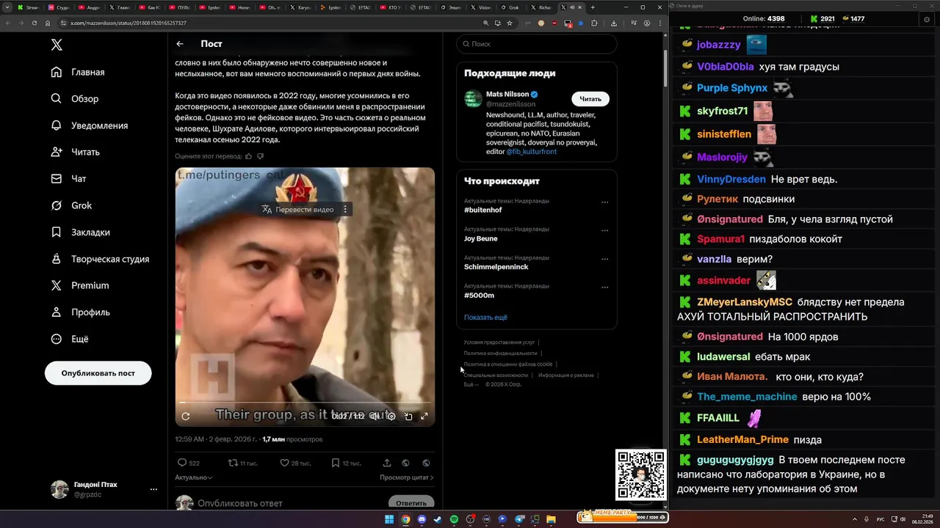Open Закладки bookmarks
The image size is (940, 528).
click(81, 232)
